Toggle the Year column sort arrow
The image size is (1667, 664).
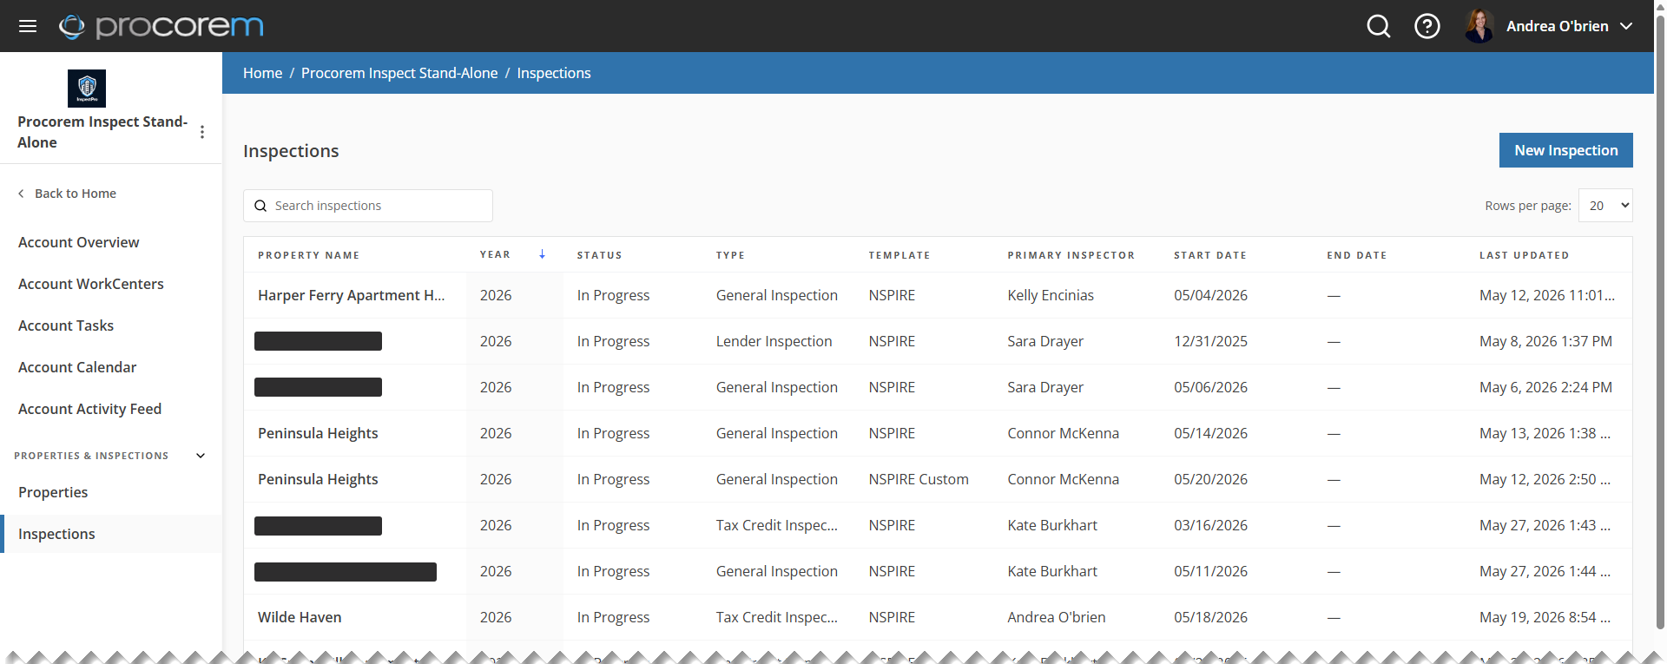[542, 254]
